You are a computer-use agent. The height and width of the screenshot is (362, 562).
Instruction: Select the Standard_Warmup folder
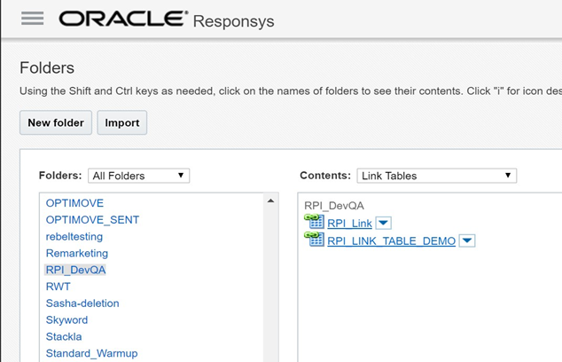point(91,353)
